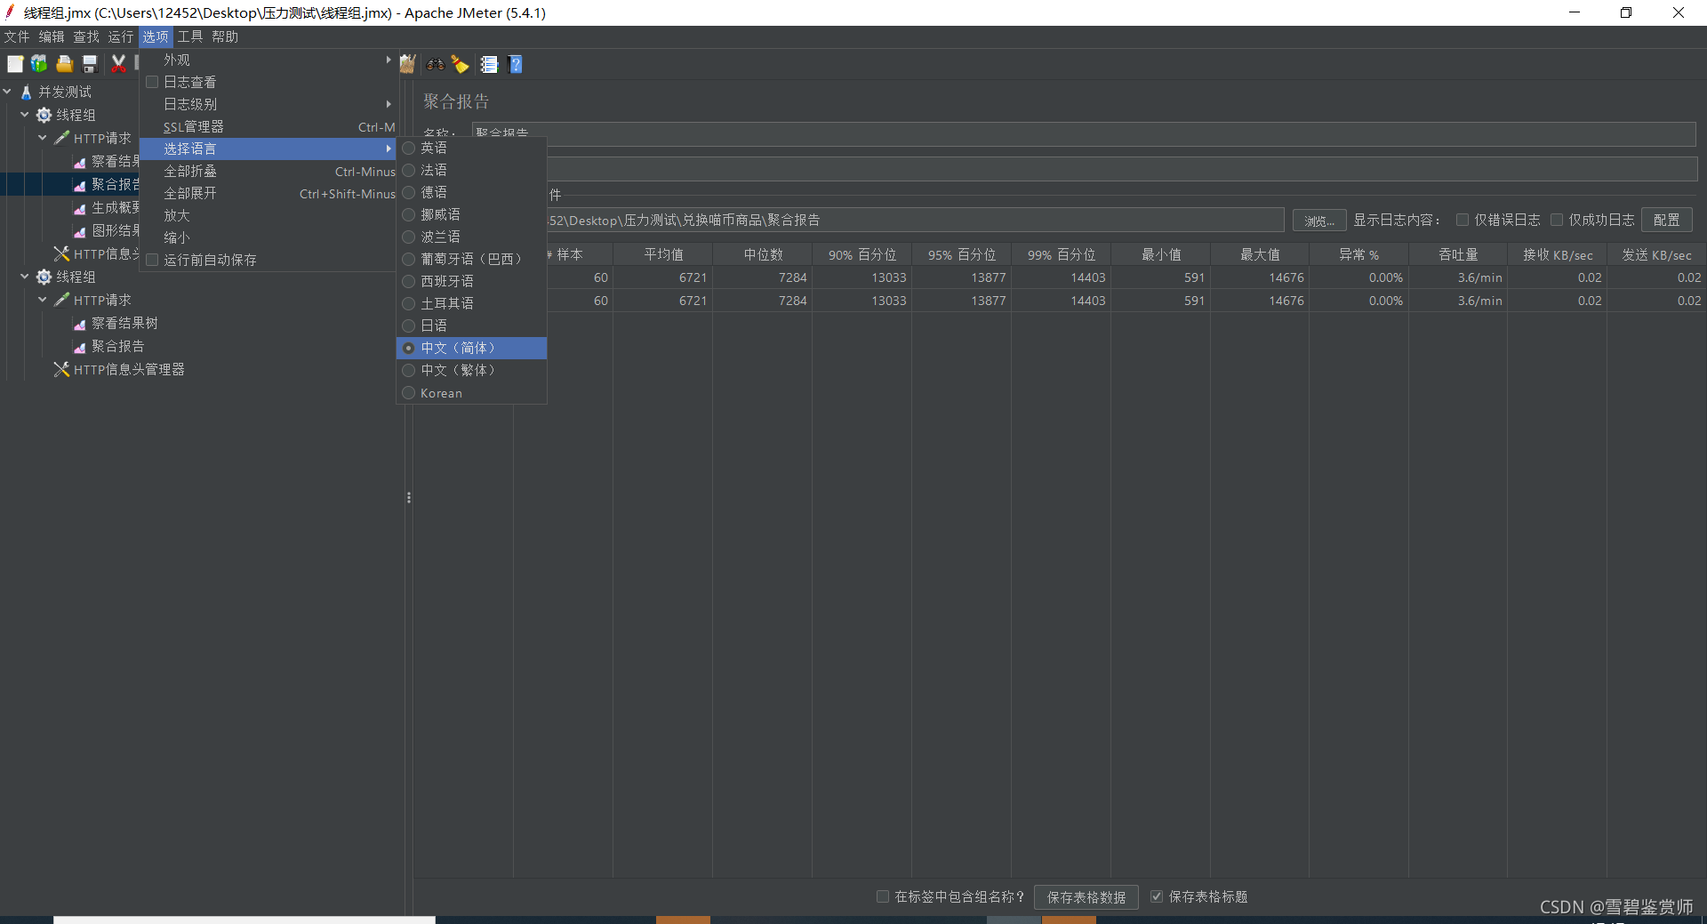The image size is (1707, 924).
Task: Click the 配置 configure button
Action: [x=1666, y=220]
